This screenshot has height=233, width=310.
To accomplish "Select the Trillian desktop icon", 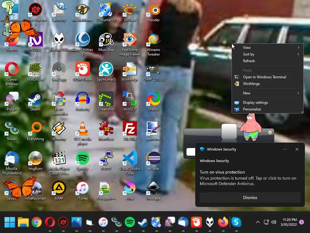I will click(x=12, y=131).
